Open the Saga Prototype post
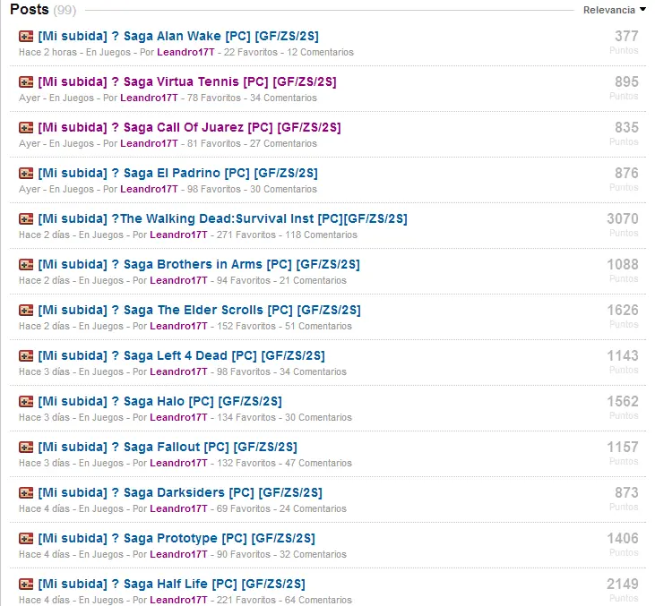Image resolution: width=655 pixels, height=606 pixels. pos(177,538)
